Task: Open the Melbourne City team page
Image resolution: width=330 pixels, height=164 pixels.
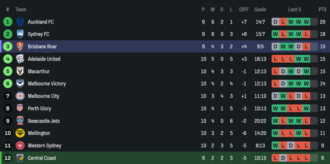Action: point(44,96)
